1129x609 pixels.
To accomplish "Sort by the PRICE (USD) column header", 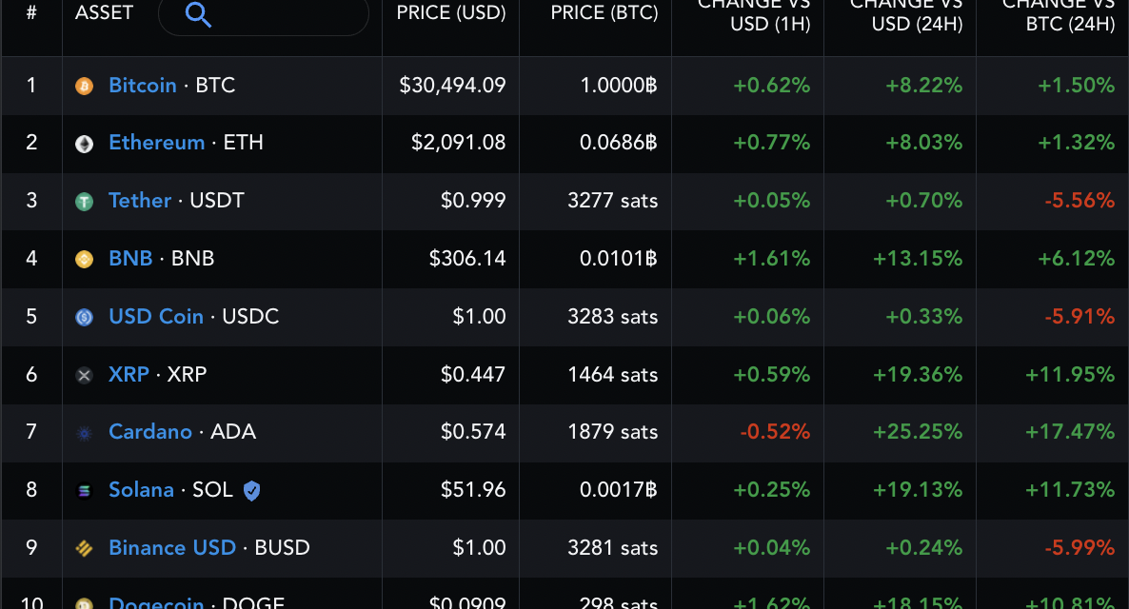I will 450,12.
